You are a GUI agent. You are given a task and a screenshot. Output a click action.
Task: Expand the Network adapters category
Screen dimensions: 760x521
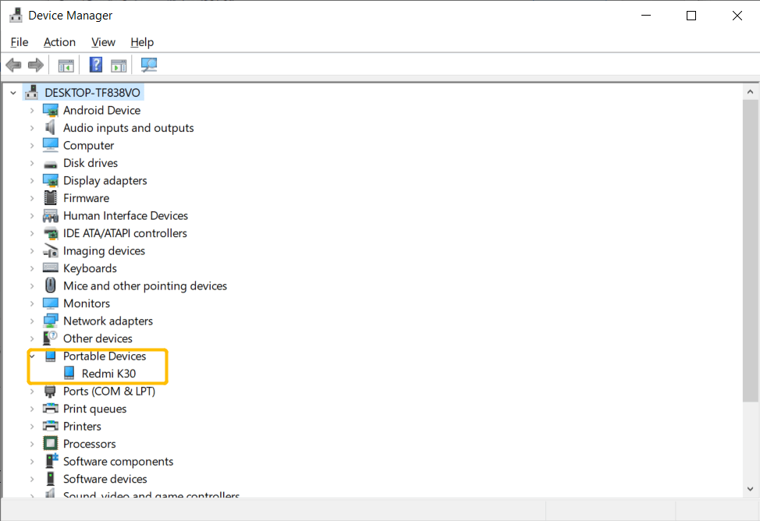pos(32,321)
